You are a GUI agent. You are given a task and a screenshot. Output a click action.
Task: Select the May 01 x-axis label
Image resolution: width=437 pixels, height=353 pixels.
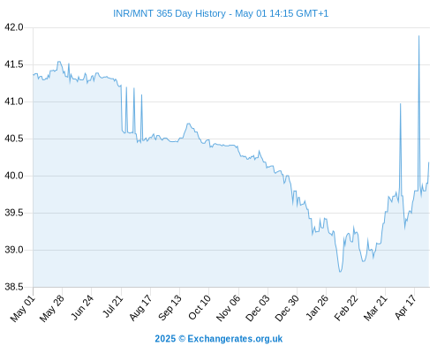click(23, 309)
